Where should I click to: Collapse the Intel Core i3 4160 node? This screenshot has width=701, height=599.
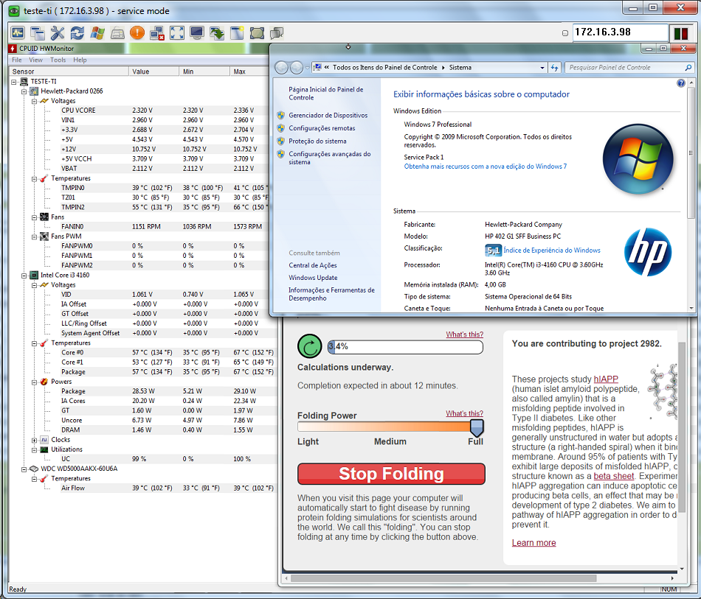pos(24,276)
